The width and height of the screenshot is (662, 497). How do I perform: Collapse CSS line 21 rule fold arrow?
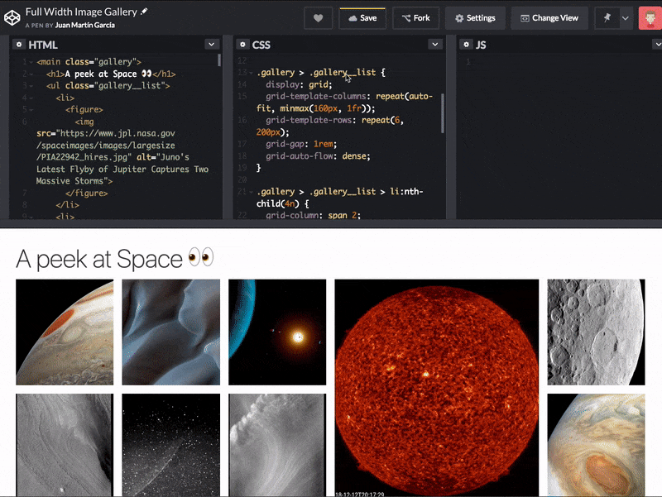pyautogui.click(x=251, y=193)
